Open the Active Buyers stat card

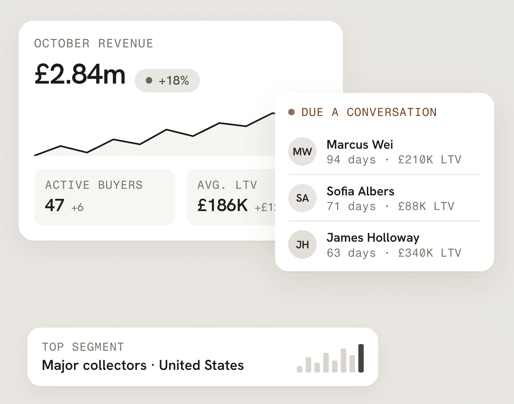click(x=105, y=197)
